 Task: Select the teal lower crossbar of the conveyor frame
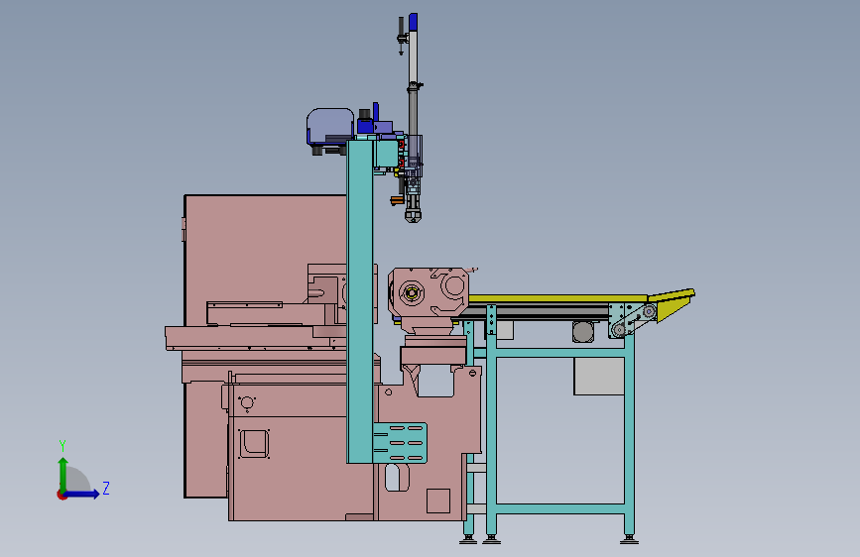[560, 508]
